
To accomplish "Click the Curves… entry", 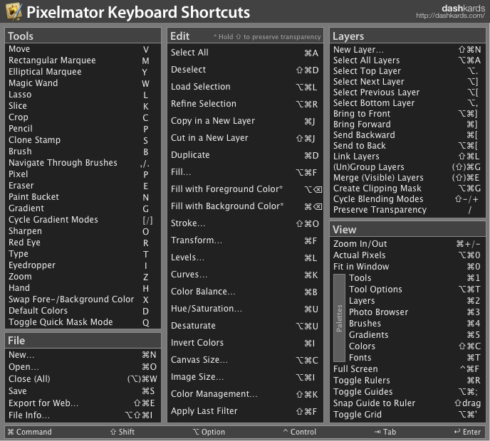I will pyautogui.click(x=245, y=275).
